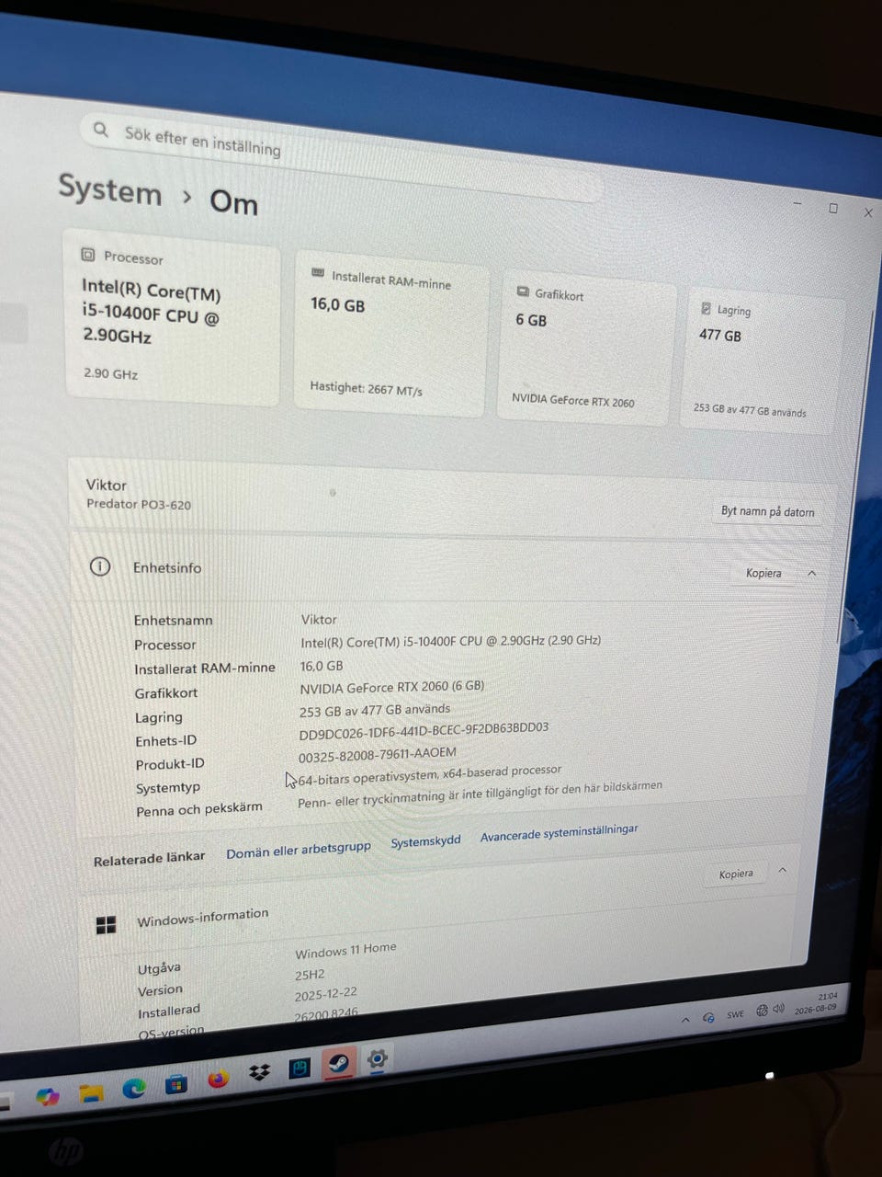Launch Microsoft Edge from the taskbar
This screenshot has height=1177, width=882.
click(134, 1089)
